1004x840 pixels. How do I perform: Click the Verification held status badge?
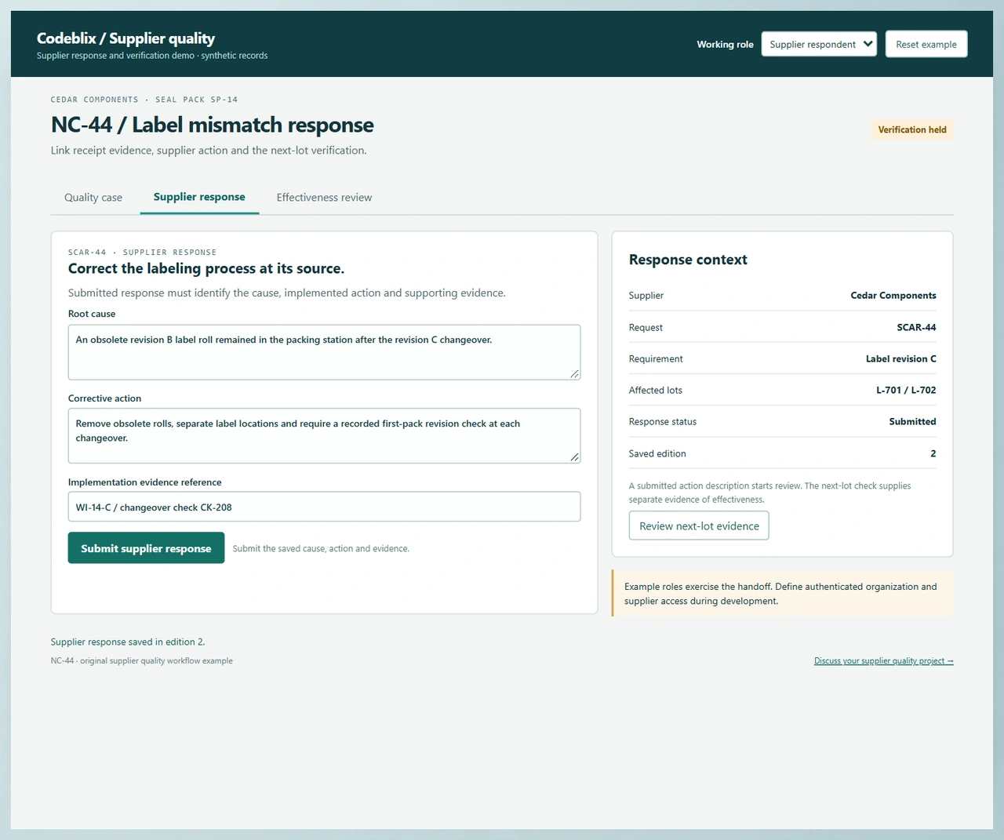coord(912,130)
